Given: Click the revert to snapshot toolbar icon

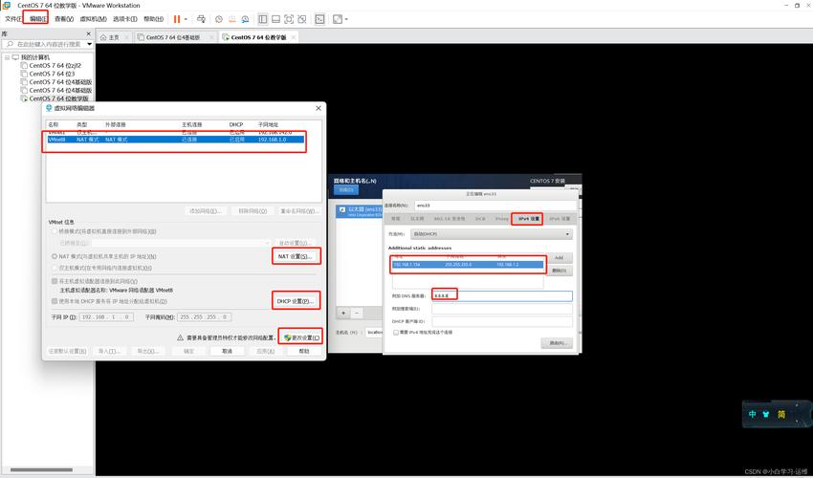Looking at the screenshot, I should 231,19.
